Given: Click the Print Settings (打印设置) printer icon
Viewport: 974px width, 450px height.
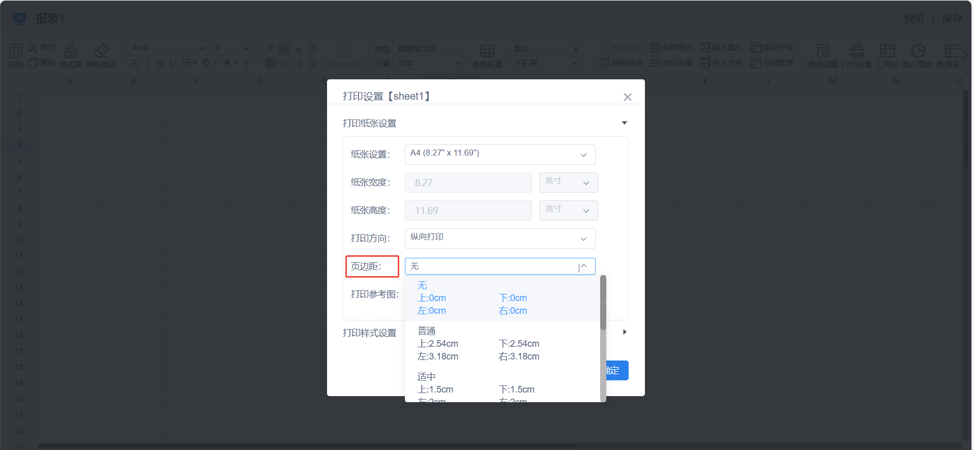Looking at the screenshot, I should click(857, 51).
